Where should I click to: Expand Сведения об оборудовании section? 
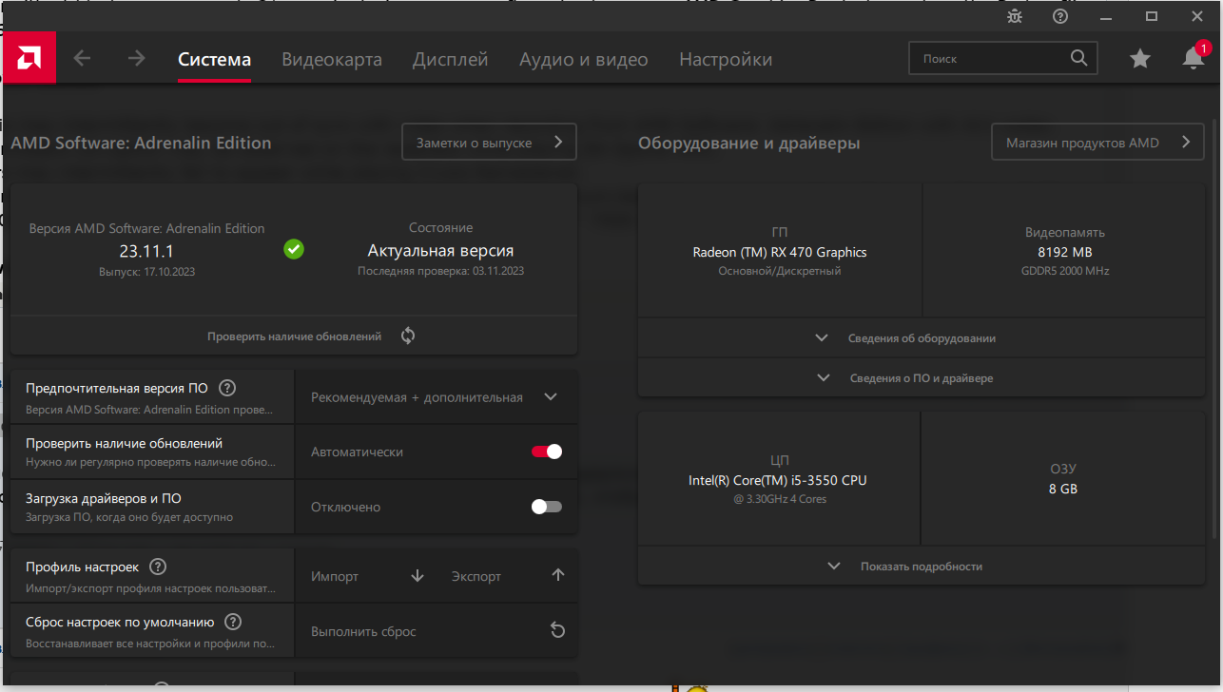[x=922, y=338]
